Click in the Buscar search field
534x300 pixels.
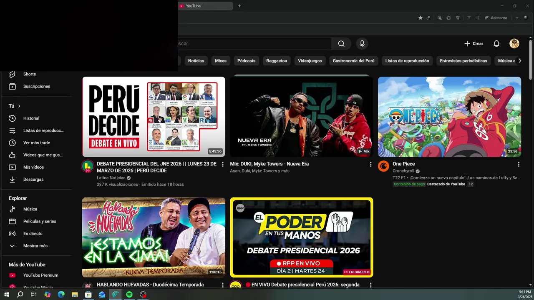click(x=254, y=44)
